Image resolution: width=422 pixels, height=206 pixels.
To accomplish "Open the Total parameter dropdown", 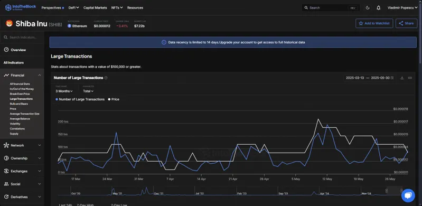I will (88, 91).
